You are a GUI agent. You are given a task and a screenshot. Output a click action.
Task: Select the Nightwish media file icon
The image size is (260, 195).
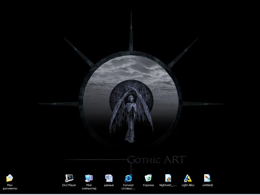pyautogui.click(x=168, y=178)
